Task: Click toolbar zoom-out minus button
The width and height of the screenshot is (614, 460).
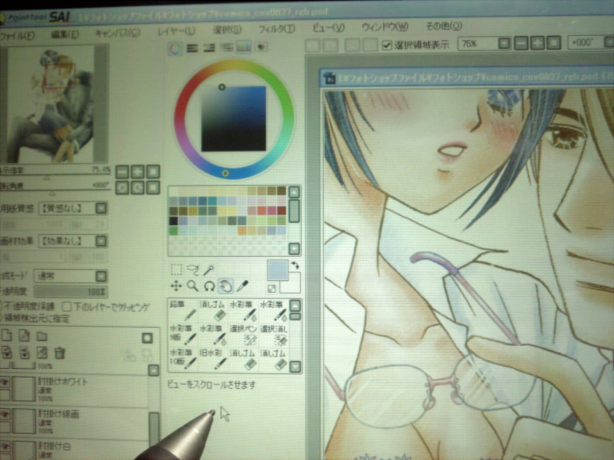Action: pyautogui.click(x=521, y=43)
